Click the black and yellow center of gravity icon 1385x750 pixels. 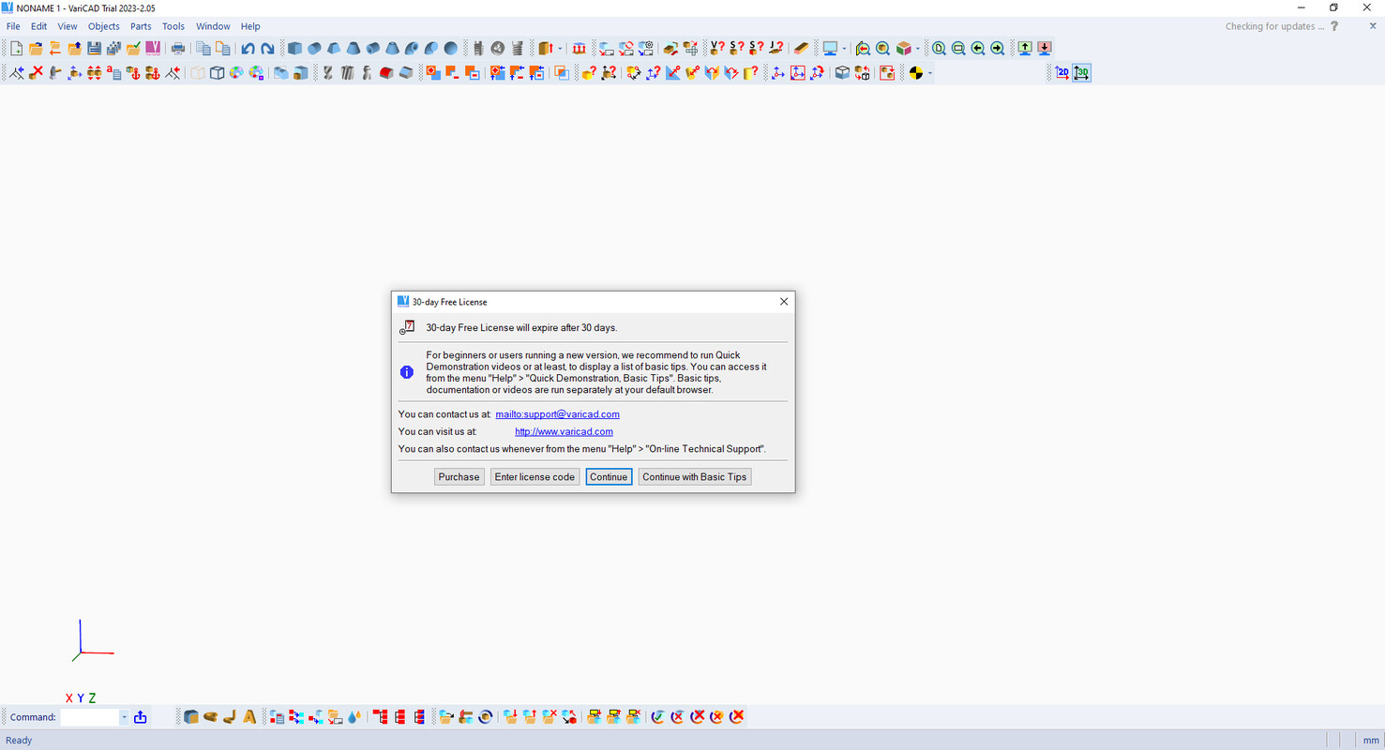tap(916, 72)
